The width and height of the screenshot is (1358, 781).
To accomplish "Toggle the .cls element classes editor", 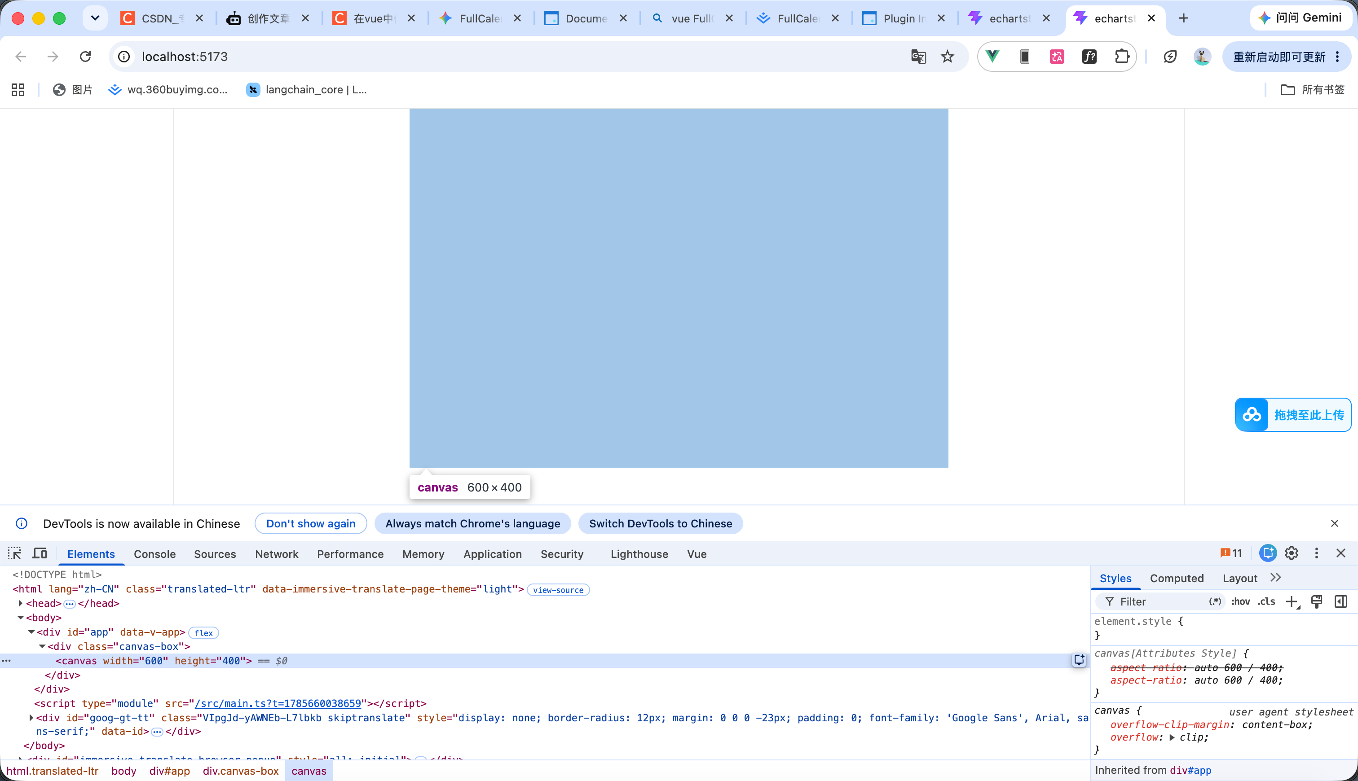I will pyautogui.click(x=1266, y=602).
